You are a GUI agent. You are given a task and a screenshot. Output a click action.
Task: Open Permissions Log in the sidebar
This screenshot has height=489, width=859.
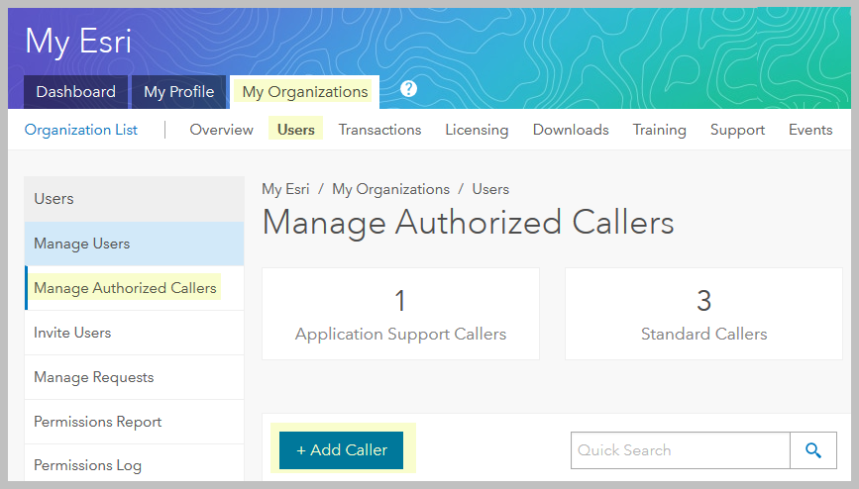pos(134,463)
